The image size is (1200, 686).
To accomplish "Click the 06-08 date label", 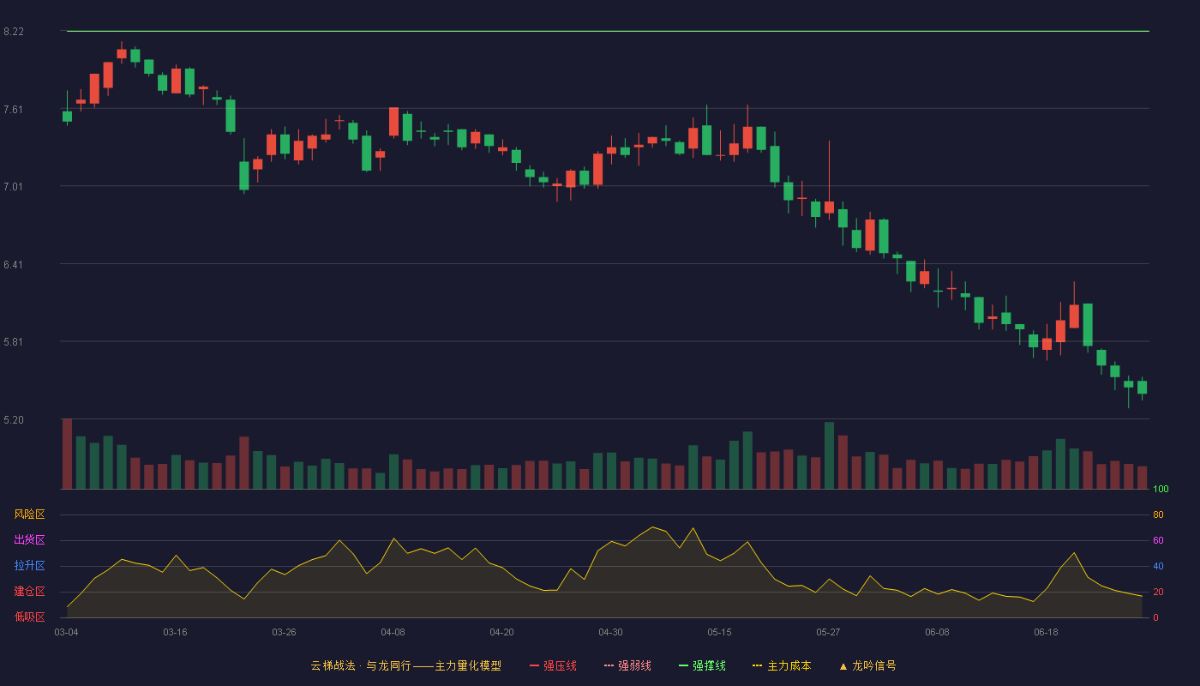I will pos(937,632).
